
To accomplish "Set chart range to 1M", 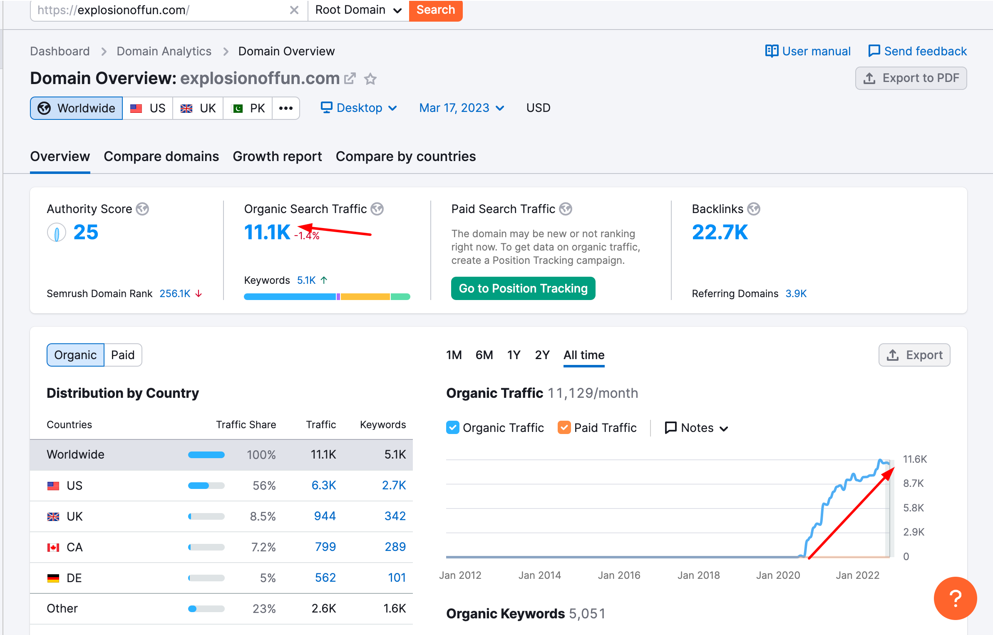I will click(454, 355).
